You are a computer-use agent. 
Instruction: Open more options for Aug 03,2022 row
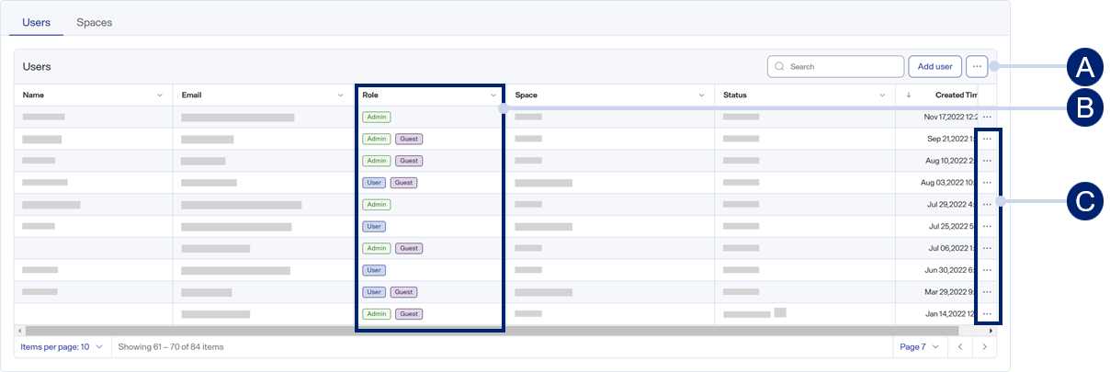coord(987,183)
